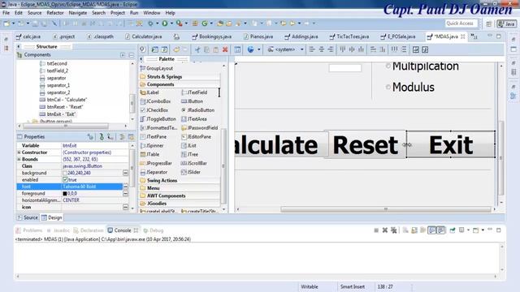This screenshot has height=292, width=520.
Task: Open the Window menu
Action: coord(152,13)
